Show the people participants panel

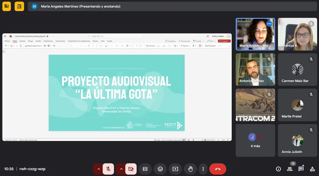pyautogui.click(x=289, y=169)
